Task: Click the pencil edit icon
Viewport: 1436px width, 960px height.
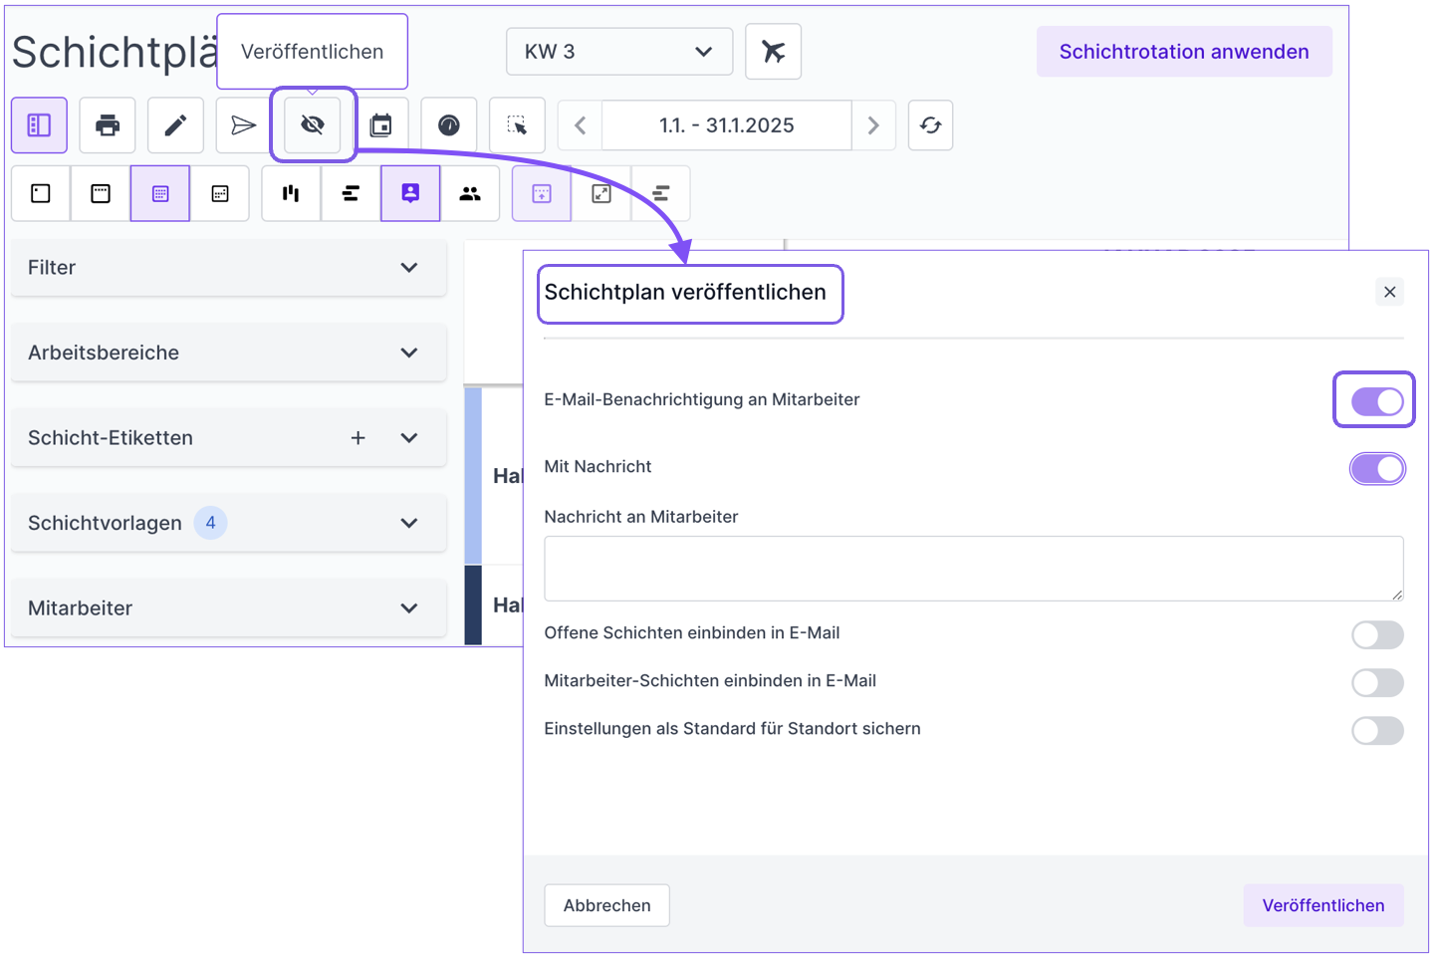Action: pos(175,125)
